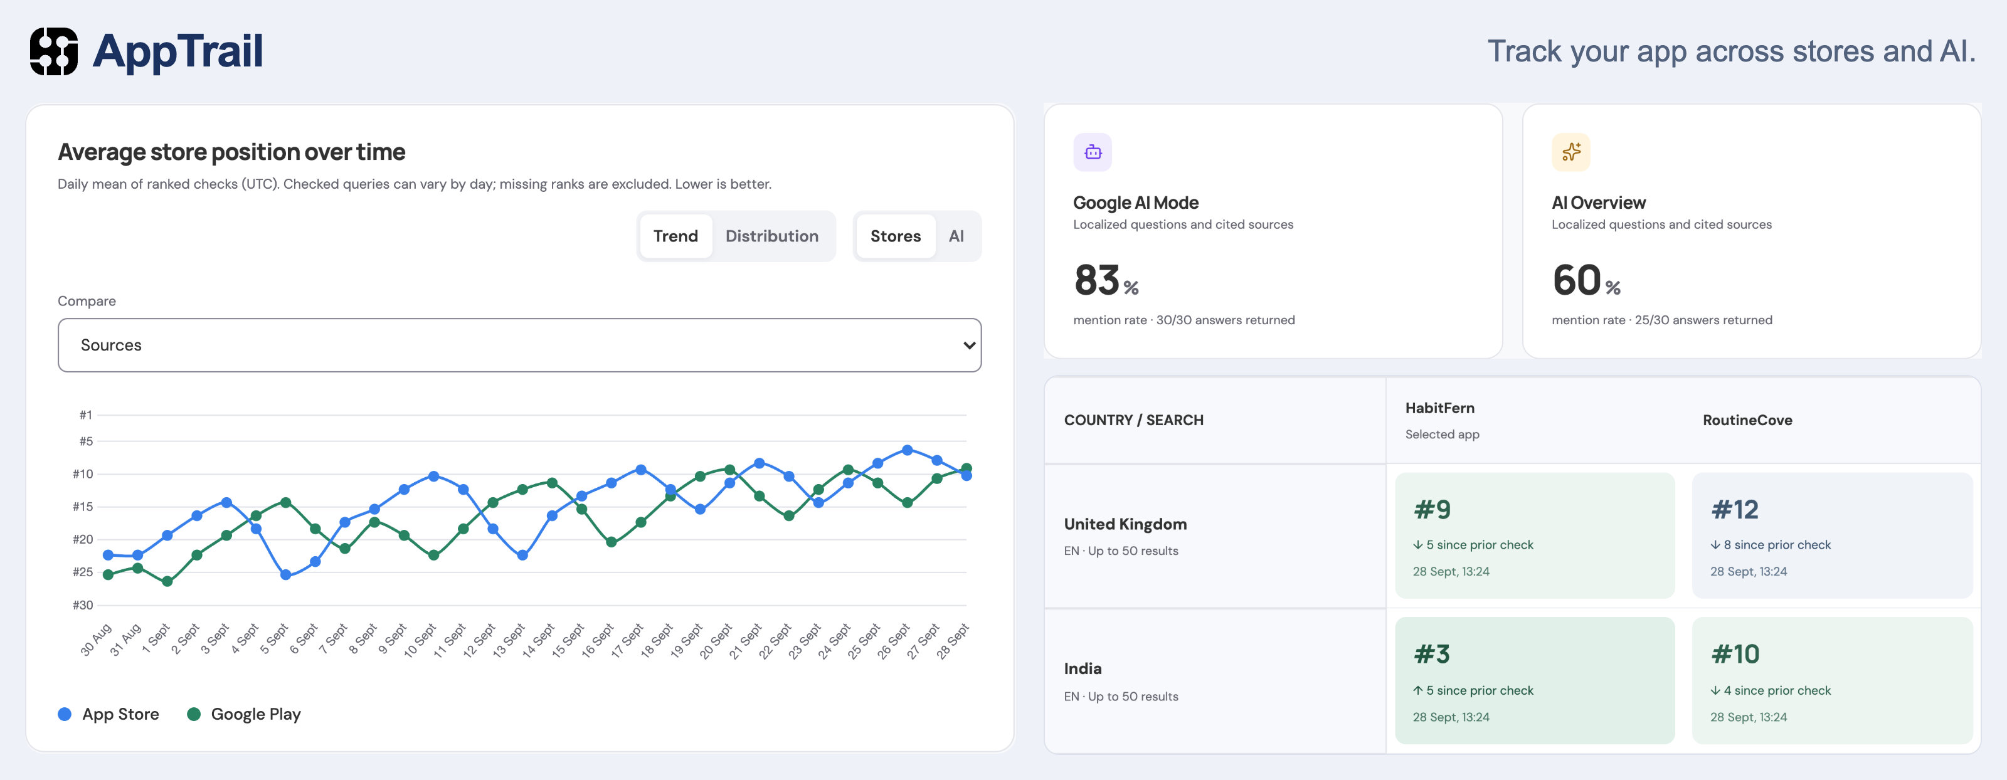Click the 83% mention rate value
The image size is (2007, 780).
pyautogui.click(x=1106, y=280)
